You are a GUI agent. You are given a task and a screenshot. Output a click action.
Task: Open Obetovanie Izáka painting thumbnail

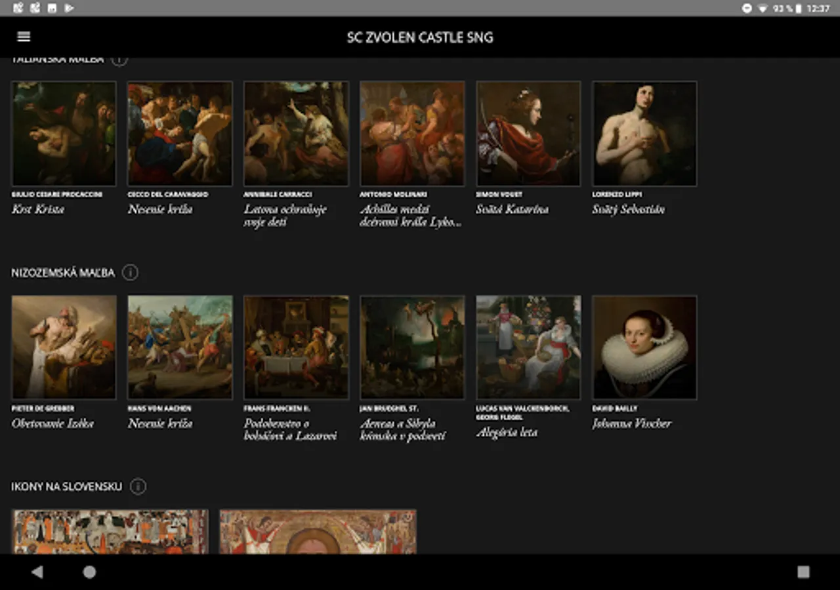point(64,347)
